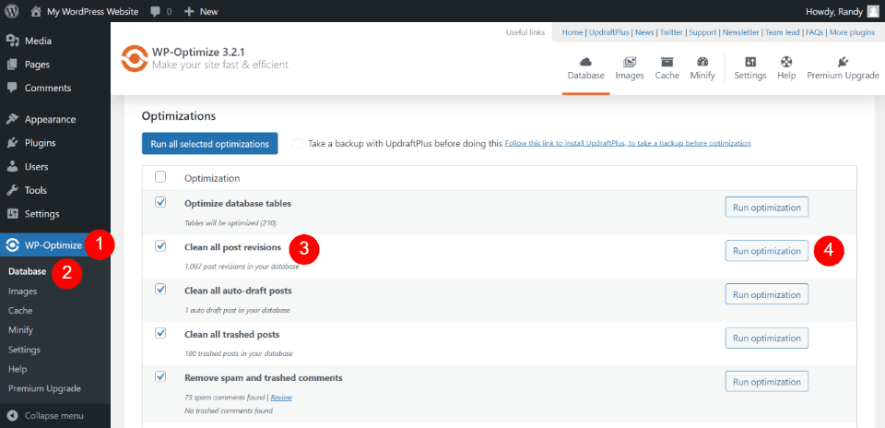The height and width of the screenshot is (428, 885).
Task: Uncheck Clean all post revisions checkbox
Action: click(x=160, y=246)
